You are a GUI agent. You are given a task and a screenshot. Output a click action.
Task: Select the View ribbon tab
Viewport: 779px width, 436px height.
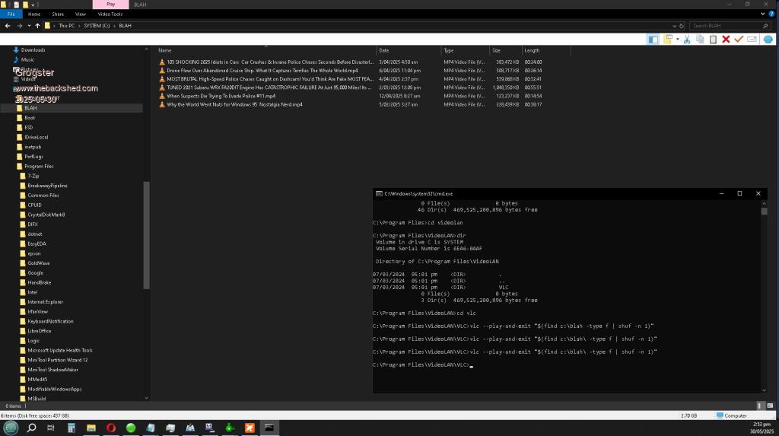tap(81, 14)
